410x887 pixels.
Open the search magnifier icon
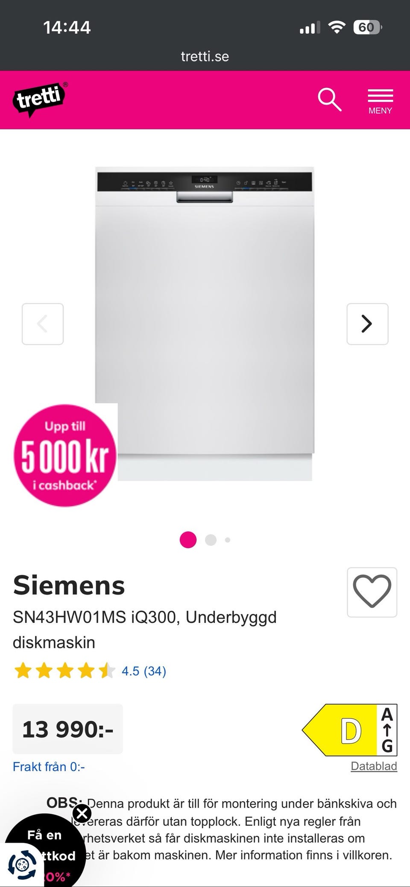(330, 100)
